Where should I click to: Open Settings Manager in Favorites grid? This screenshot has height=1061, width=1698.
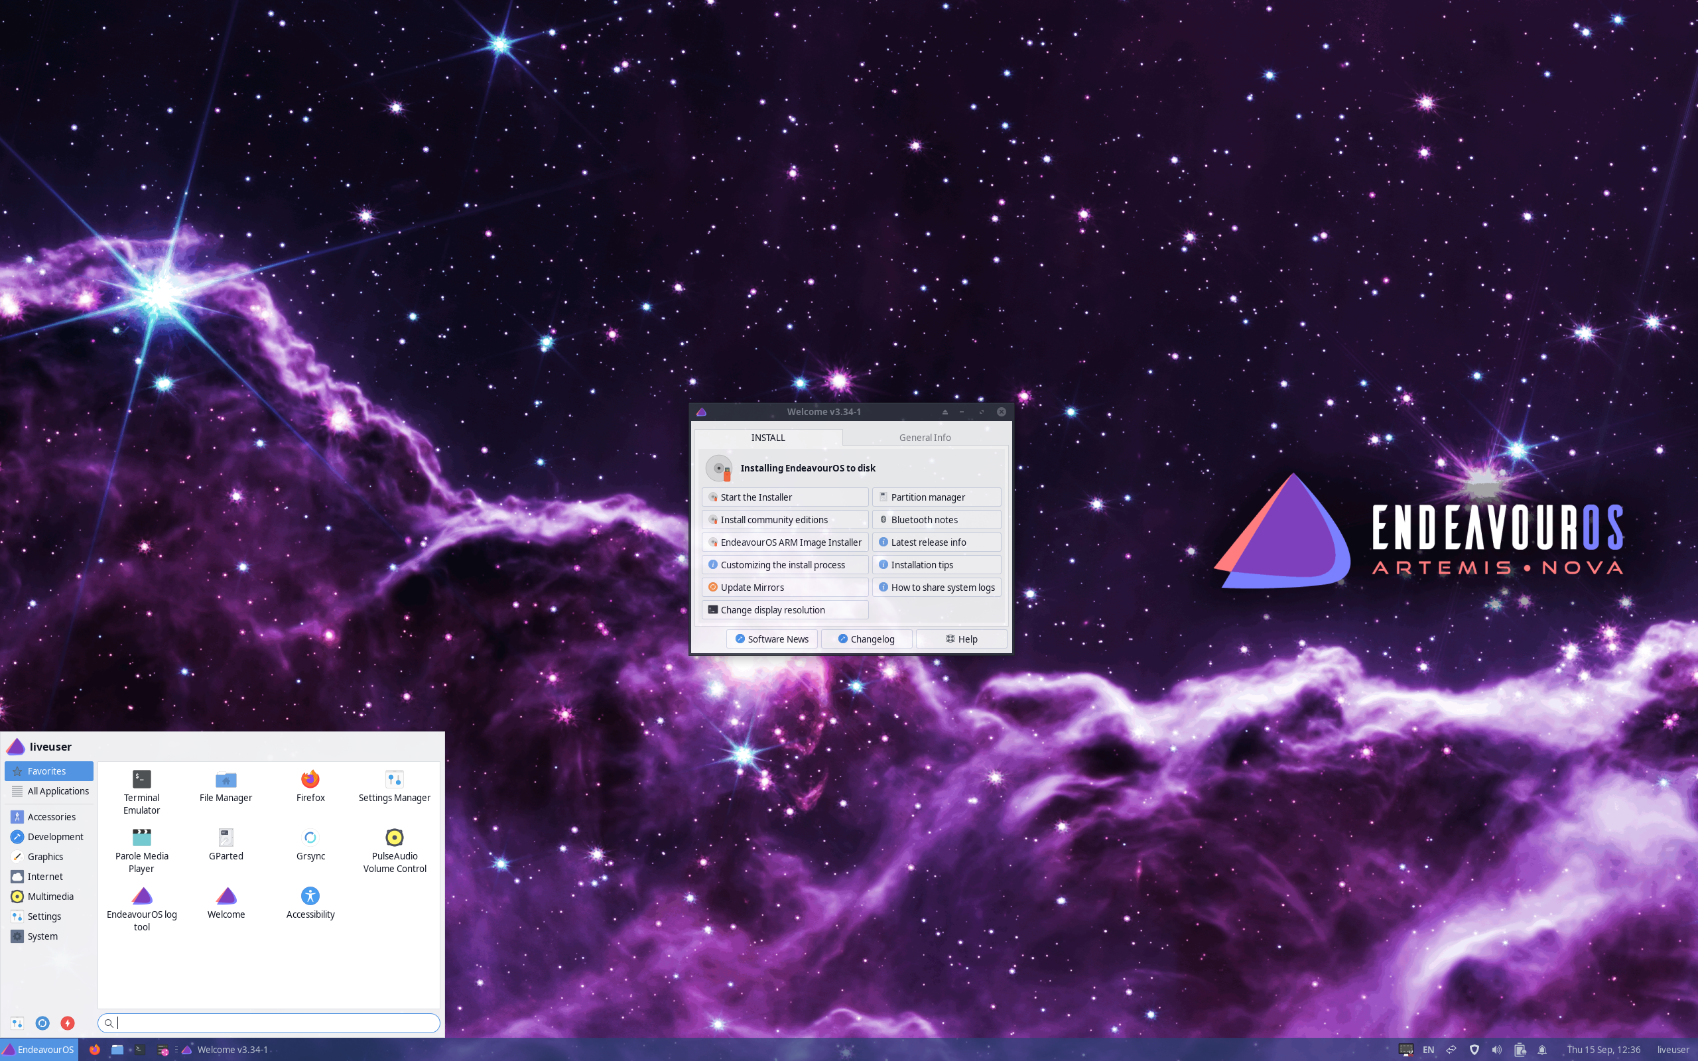(x=395, y=786)
